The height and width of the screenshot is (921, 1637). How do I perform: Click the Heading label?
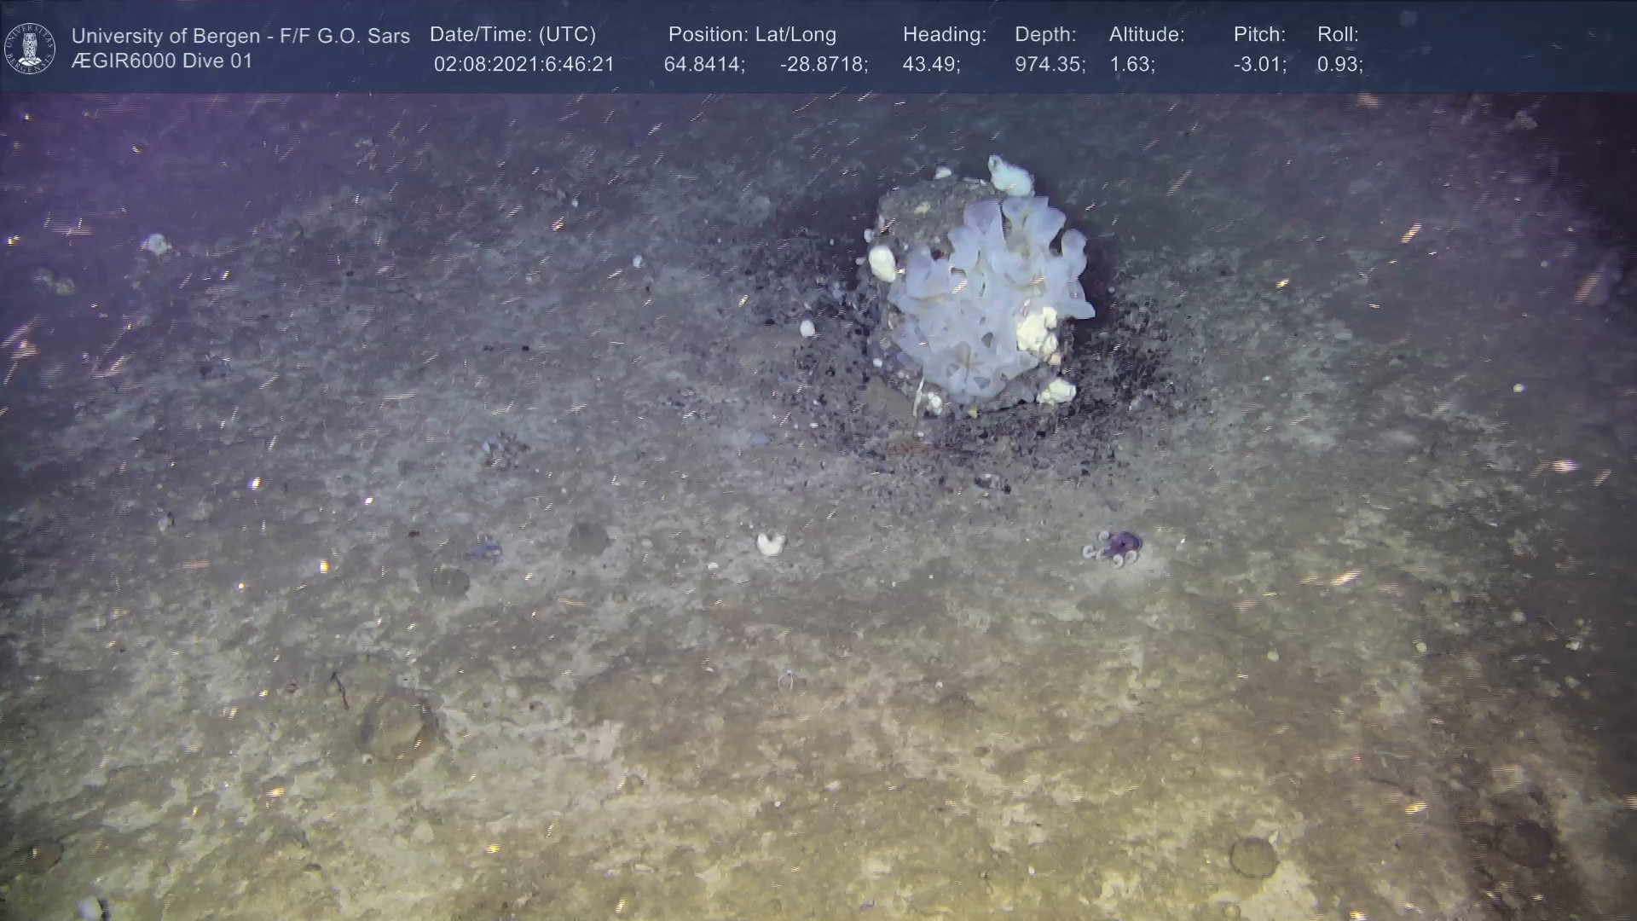pyautogui.click(x=944, y=35)
